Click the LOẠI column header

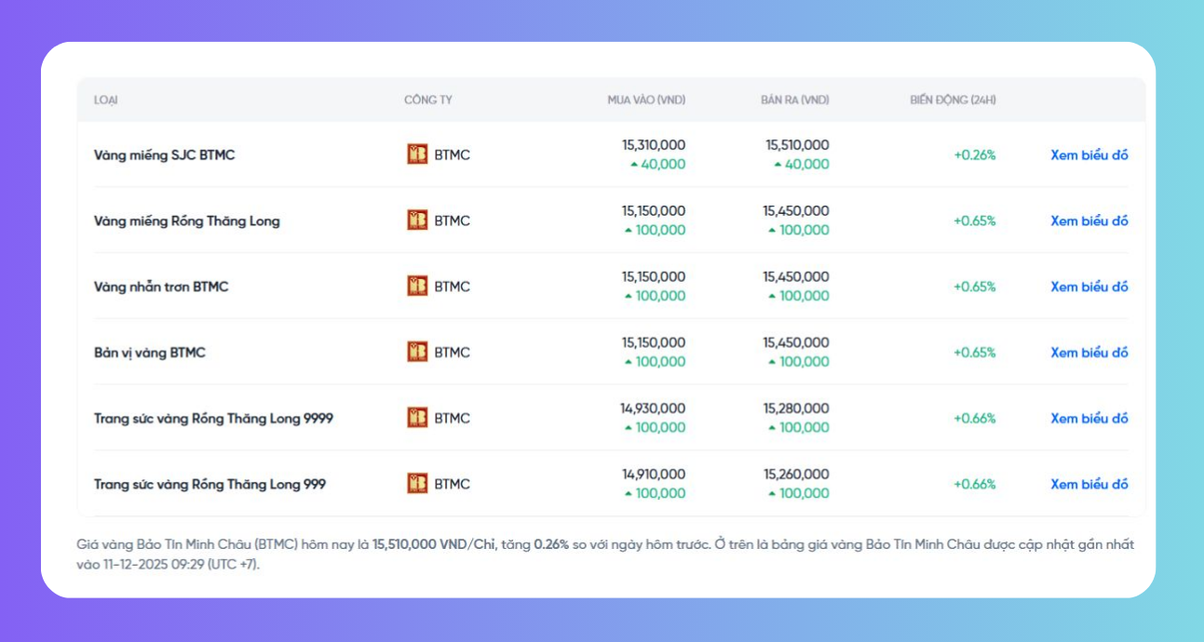tap(105, 100)
